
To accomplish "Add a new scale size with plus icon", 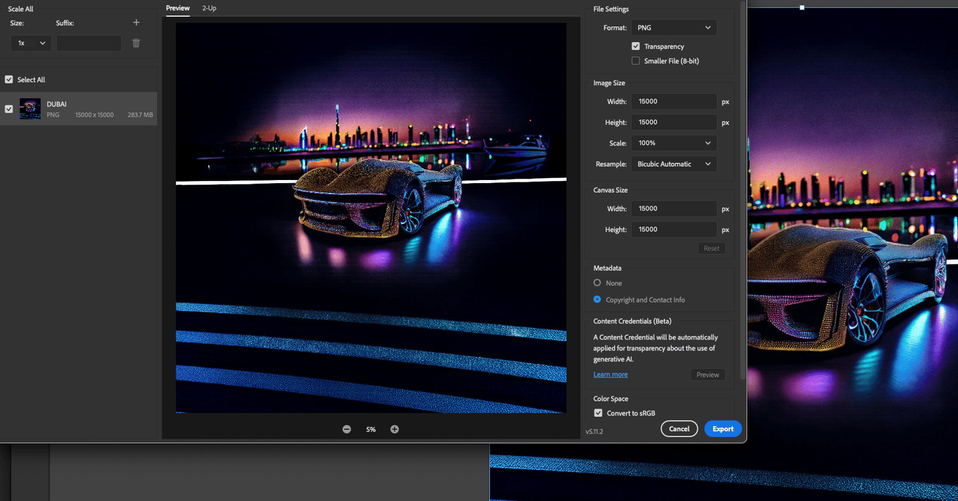I will click(136, 22).
